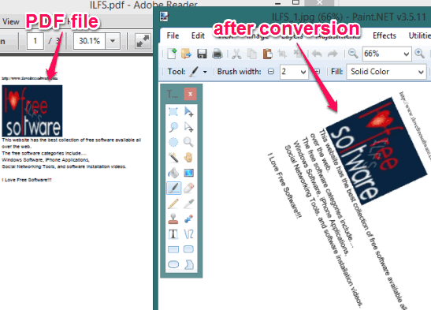Choose the Clone Stamp tool
Screen dimensions: 431x310
point(173,218)
